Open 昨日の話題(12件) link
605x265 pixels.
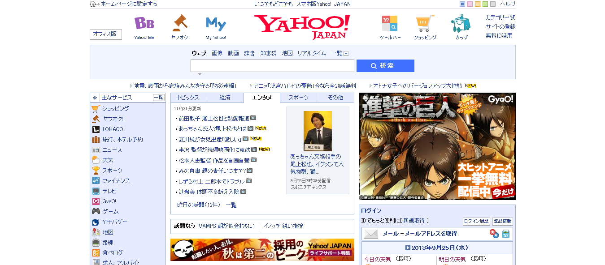coord(199,205)
